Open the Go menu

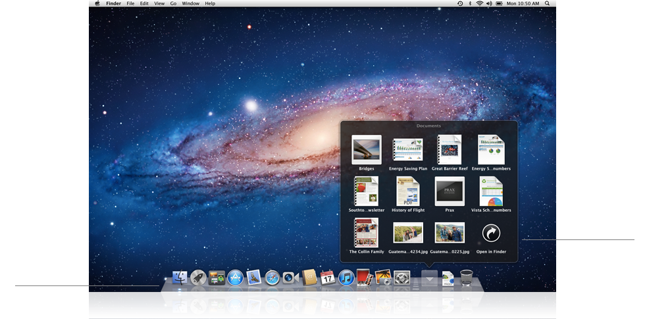173,3
